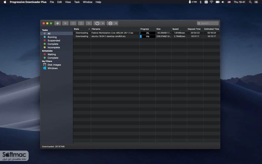Viewport: 262px width, 164px height.
Task: Sort by the Speed column header
Action: (179, 29)
